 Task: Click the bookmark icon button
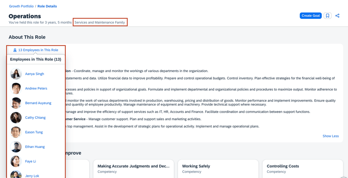click(328, 16)
